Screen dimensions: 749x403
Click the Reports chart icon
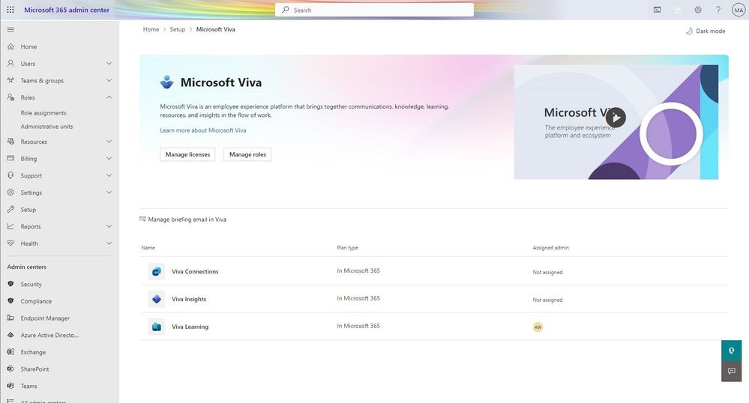pos(10,226)
